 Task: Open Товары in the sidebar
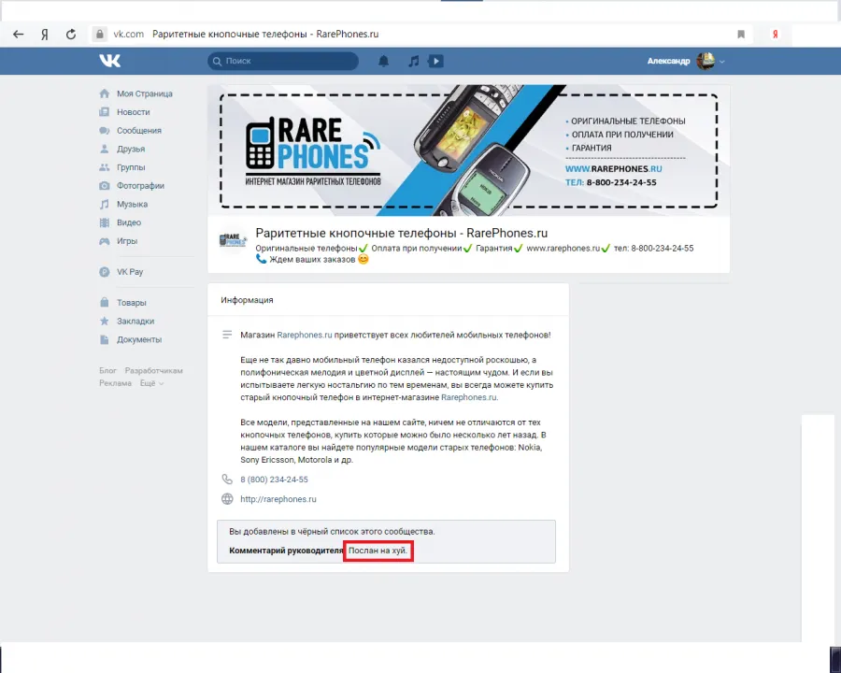point(132,303)
